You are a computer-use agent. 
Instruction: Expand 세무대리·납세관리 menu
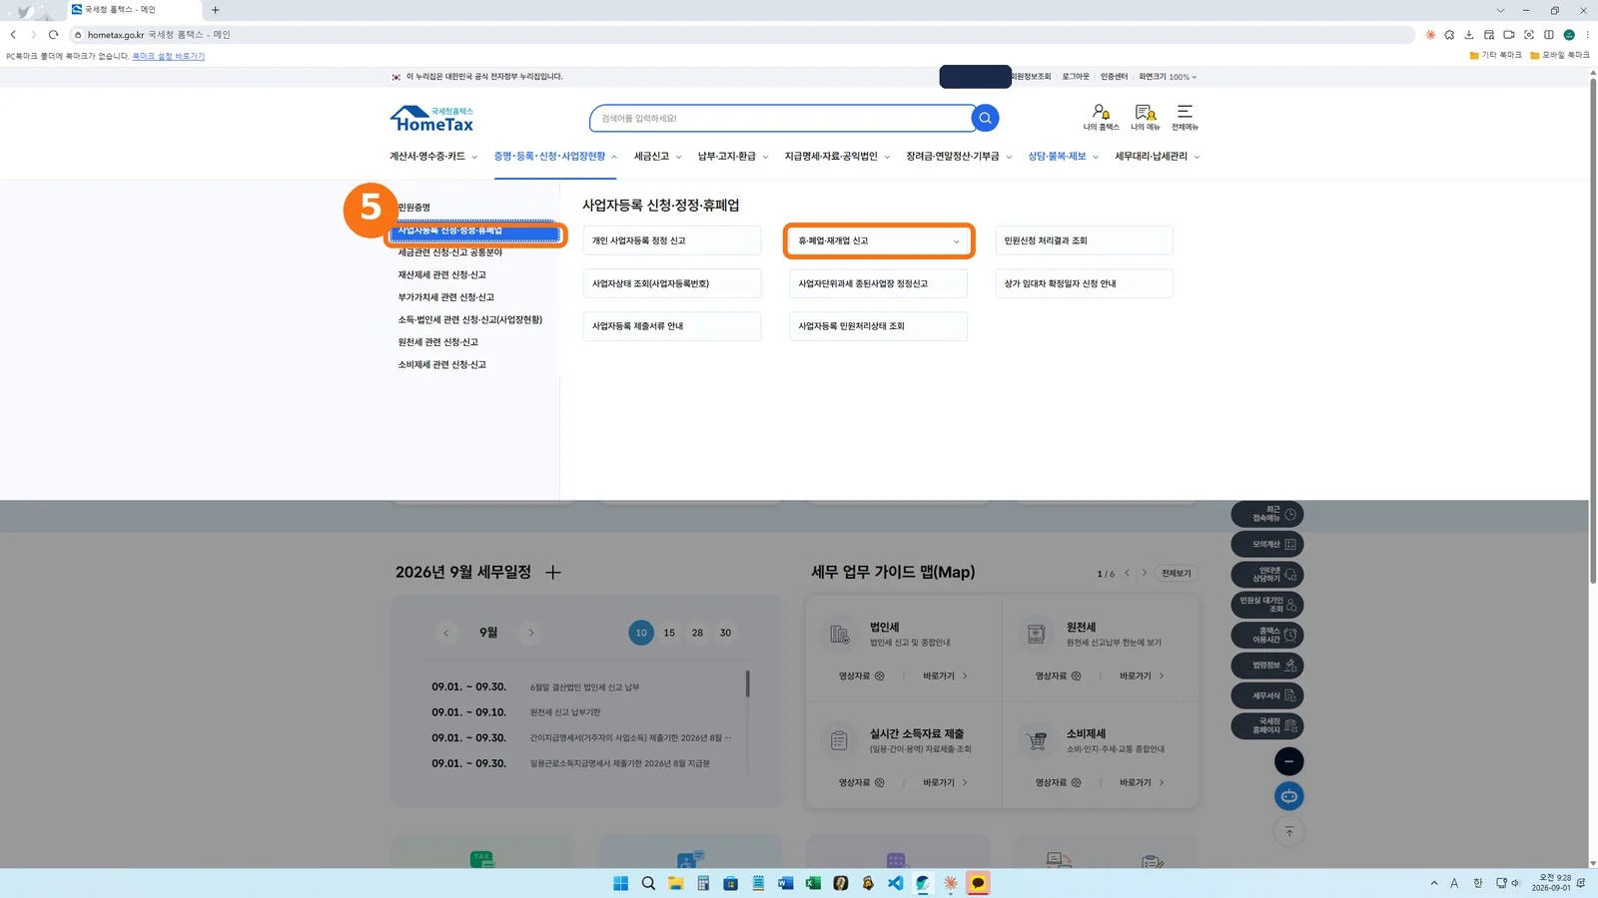click(1158, 157)
